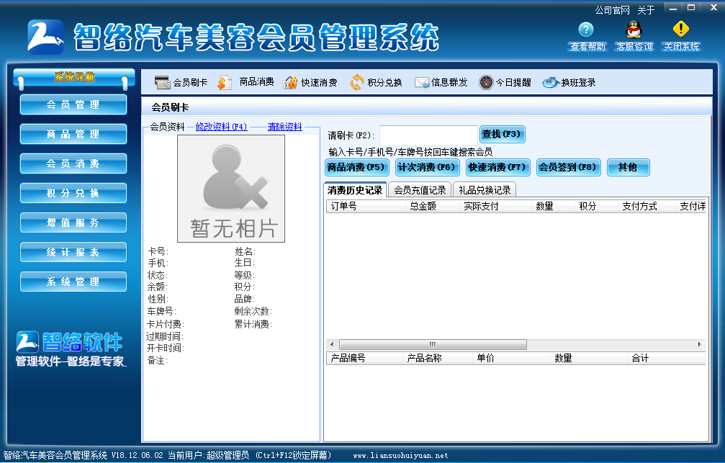Click the 客服咨询 penguin icon
The width and height of the screenshot is (725, 463).
tap(634, 30)
